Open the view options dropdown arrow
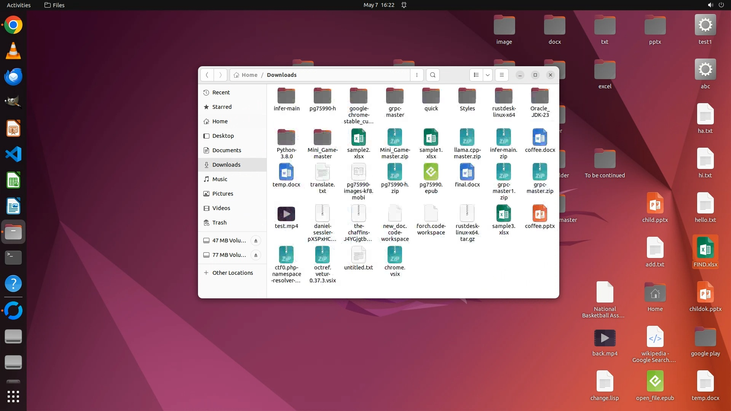 click(x=488, y=75)
